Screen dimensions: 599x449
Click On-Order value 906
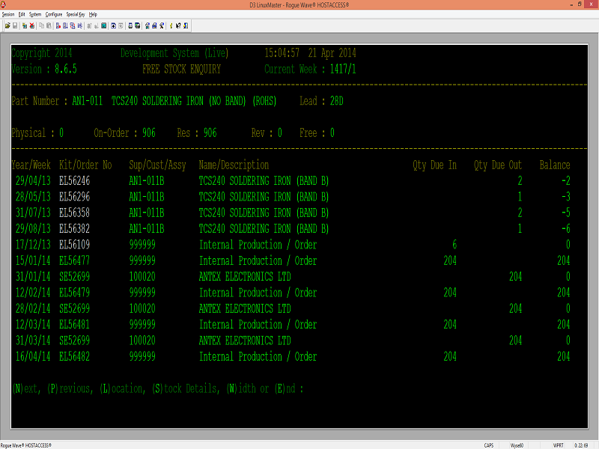[149, 133]
